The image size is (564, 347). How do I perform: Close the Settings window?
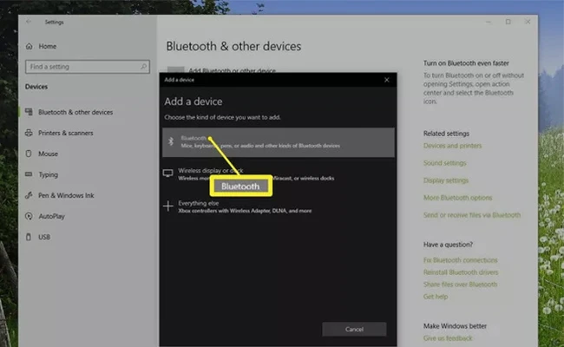[x=528, y=22]
